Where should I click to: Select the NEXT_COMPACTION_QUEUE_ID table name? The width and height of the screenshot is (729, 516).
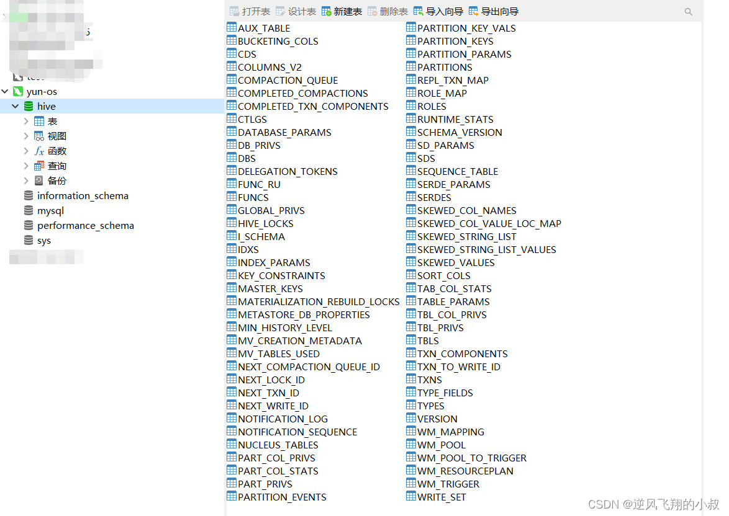(309, 367)
